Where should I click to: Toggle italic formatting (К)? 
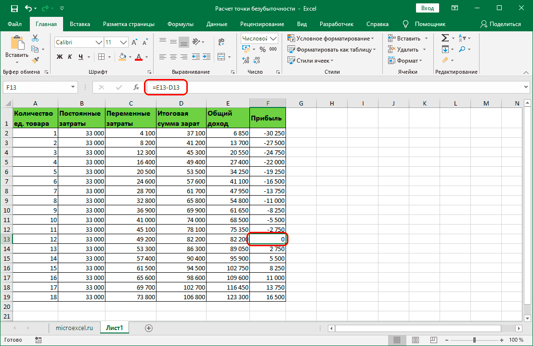tap(70, 57)
